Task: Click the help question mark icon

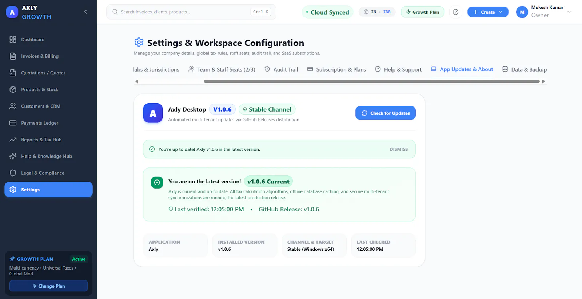Action: coord(455,12)
